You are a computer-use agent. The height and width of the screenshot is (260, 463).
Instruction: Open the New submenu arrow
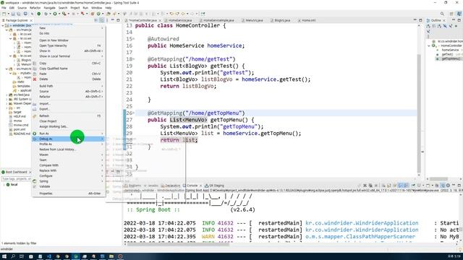click(x=103, y=28)
